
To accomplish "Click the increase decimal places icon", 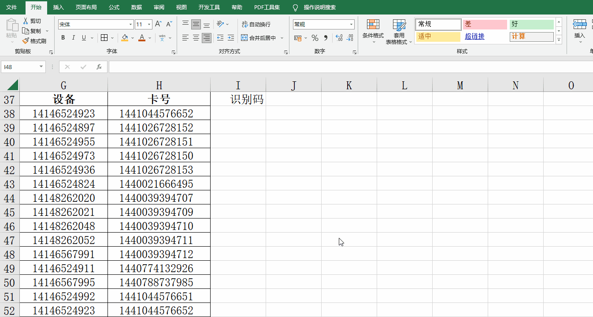I will pyautogui.click(x=339, y=38).
